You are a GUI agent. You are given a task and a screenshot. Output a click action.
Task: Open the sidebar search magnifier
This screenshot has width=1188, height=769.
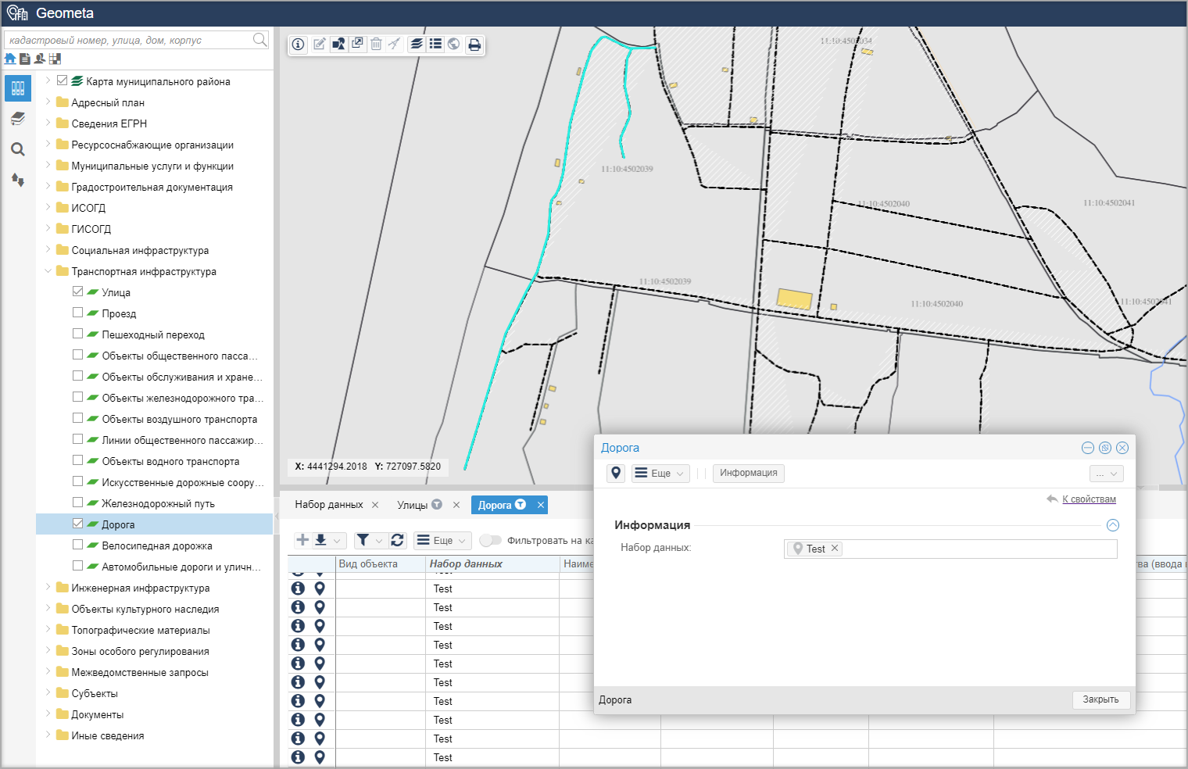click(x=18, y=149)
